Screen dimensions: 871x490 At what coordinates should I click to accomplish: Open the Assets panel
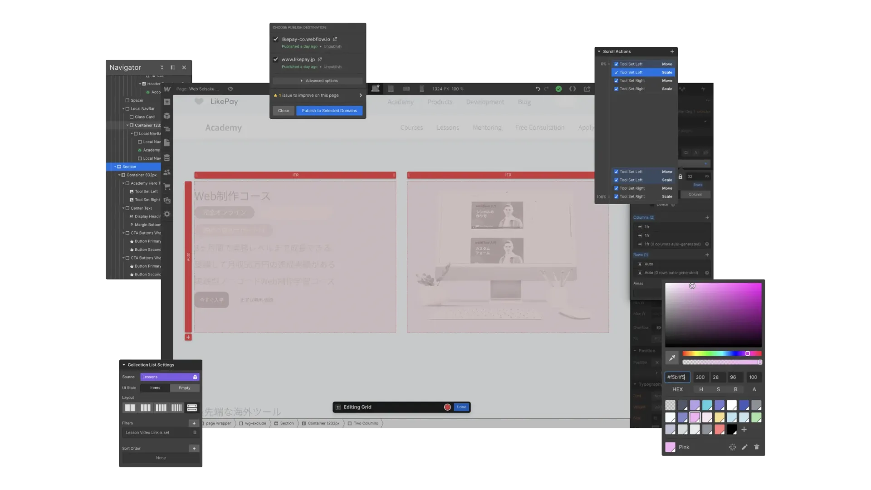click(167, 201)
